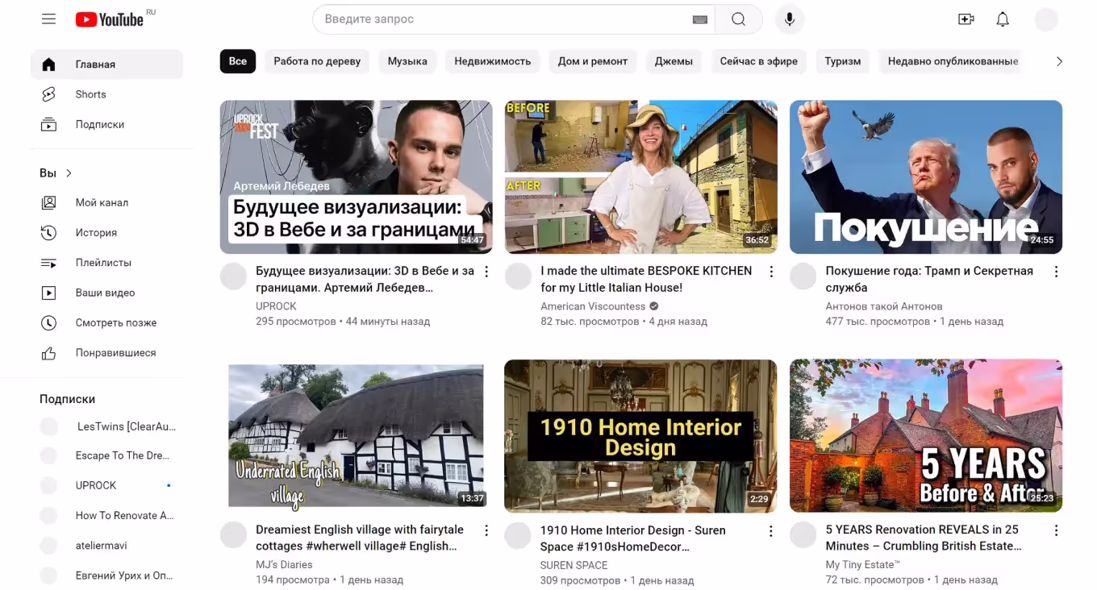This screenshot has width=1097, height=590.
Task: Click the search query input field
Action: (504, 19)
